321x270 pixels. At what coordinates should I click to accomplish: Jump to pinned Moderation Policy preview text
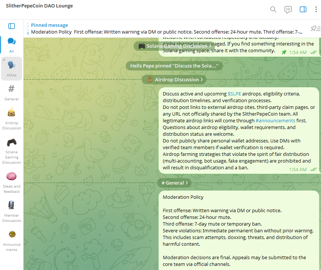coord(166,32)
